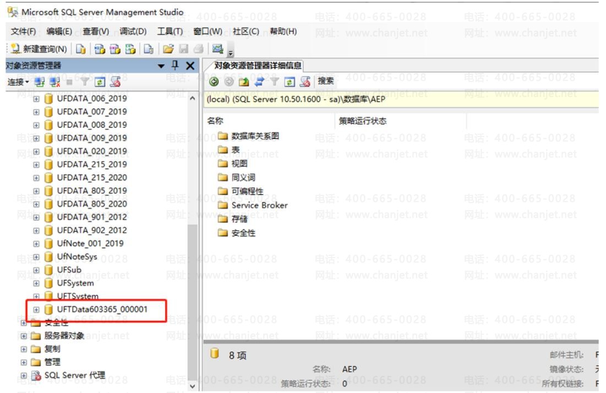Open the File (文件) menu

pyautogui.click(x=23, y=31)
